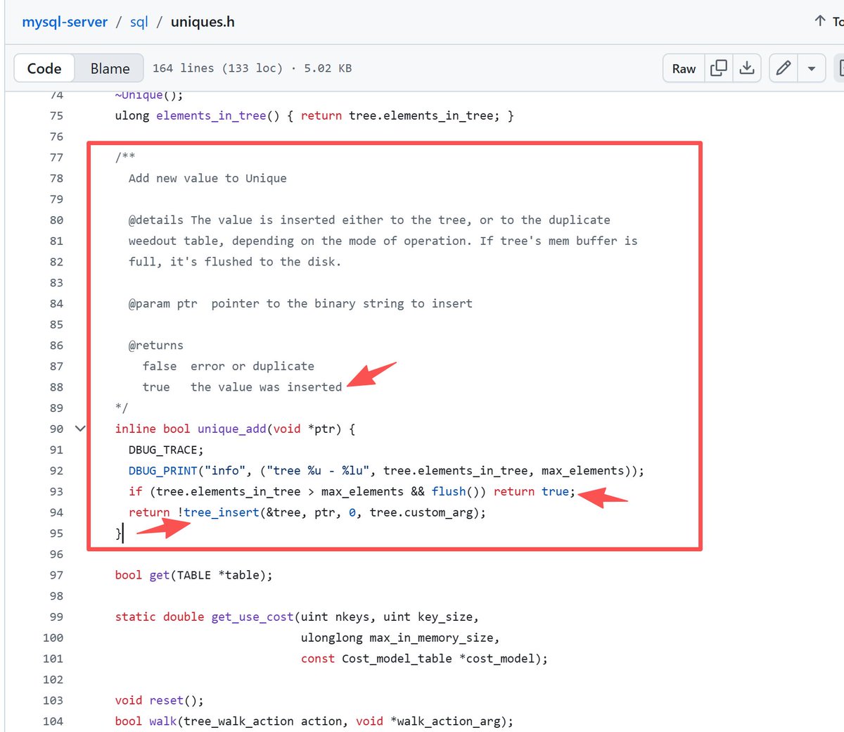The width and height of the screenshot is (844, 732).
Task: Click '@returns' comment line
Action: click(x=156, y=345)
